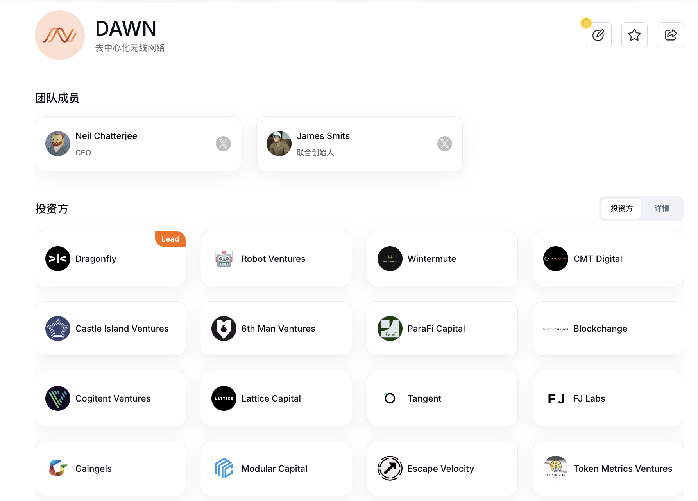Click the Lattice Capital logo
698x501 pixels.
(224, 398)
